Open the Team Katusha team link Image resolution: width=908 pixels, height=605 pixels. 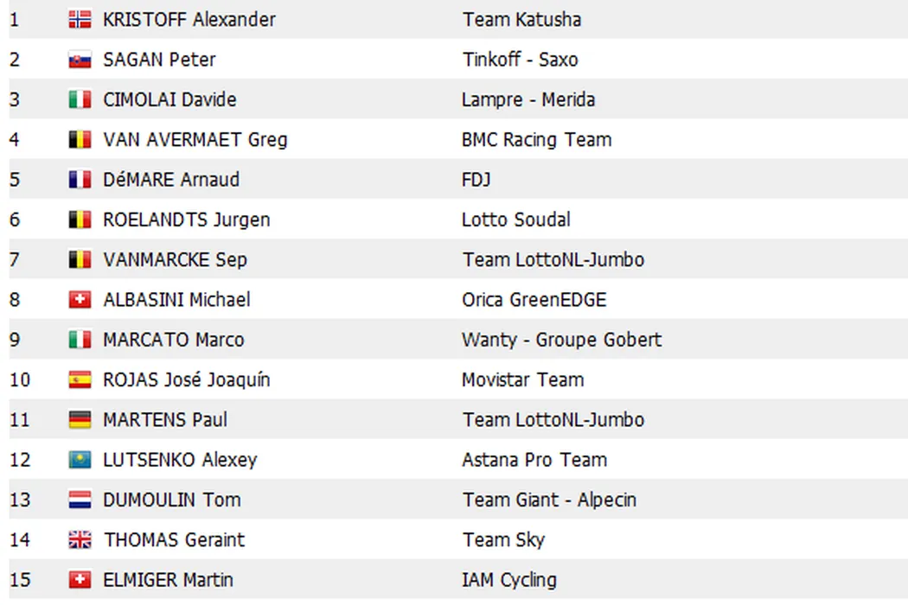[x=521, y=20]
